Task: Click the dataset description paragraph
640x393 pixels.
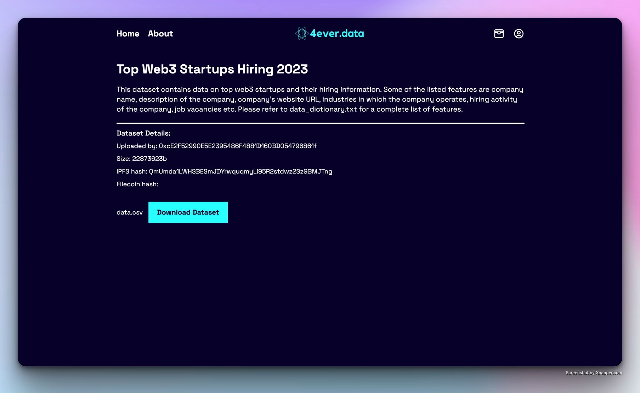Action: click(x=320, y=99)
